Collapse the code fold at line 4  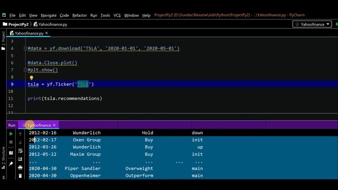pyautogui.click(x=25, y=49)
